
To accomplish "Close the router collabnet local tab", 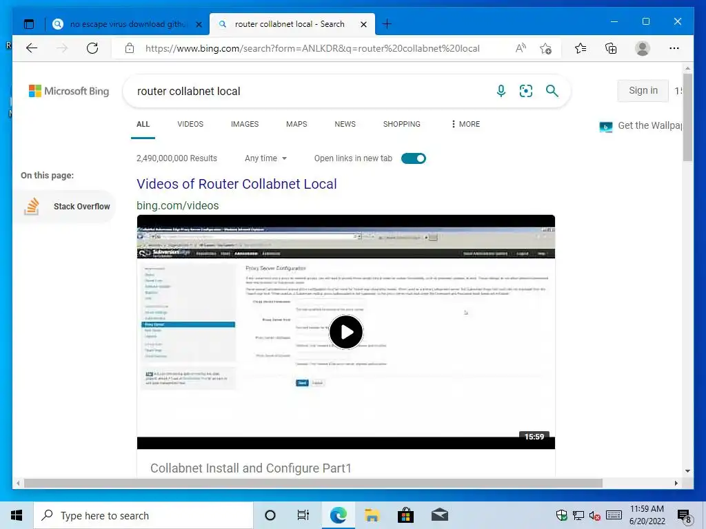I will tap(364, 24).
